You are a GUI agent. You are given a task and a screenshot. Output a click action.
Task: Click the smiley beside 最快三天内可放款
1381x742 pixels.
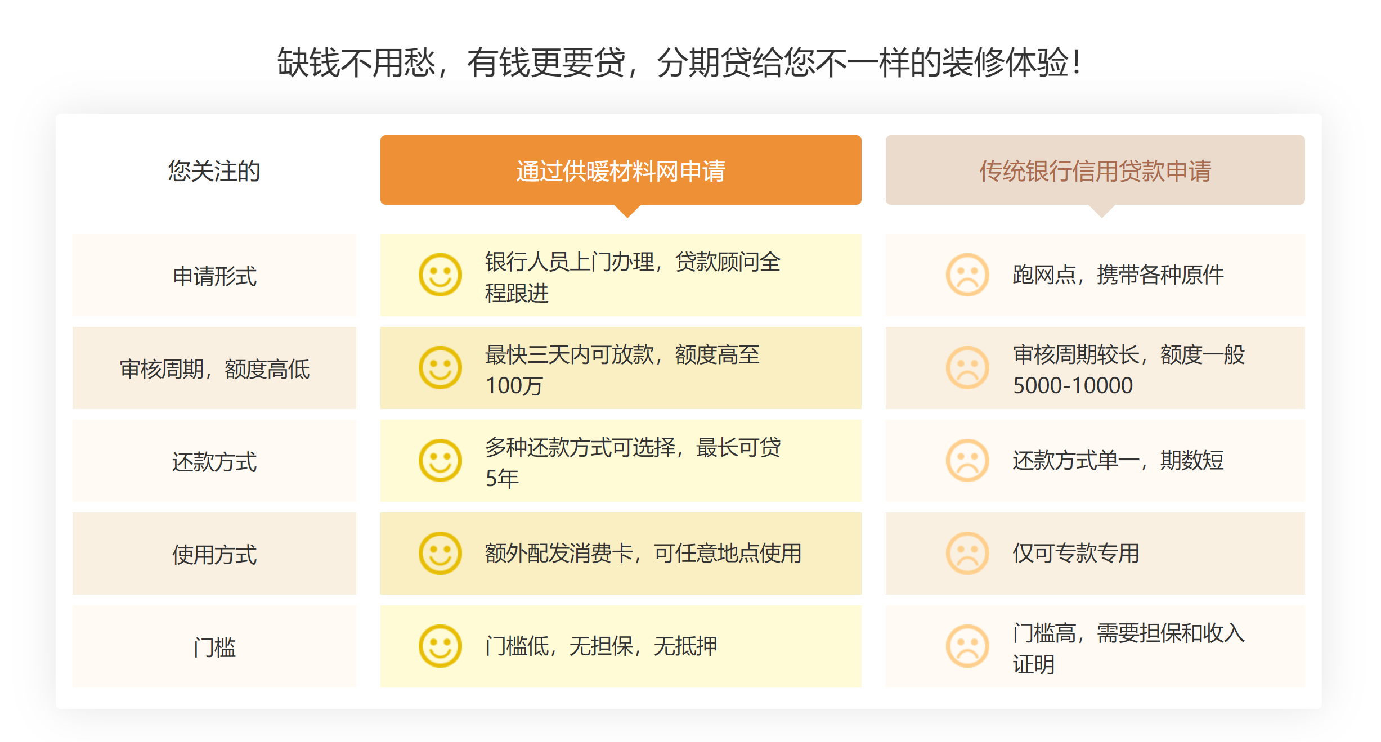[x=440, y=367]
